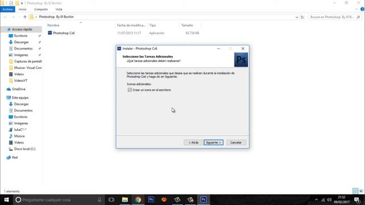Go back with the Atrás button
365x205 pixels.
(193, 142)
